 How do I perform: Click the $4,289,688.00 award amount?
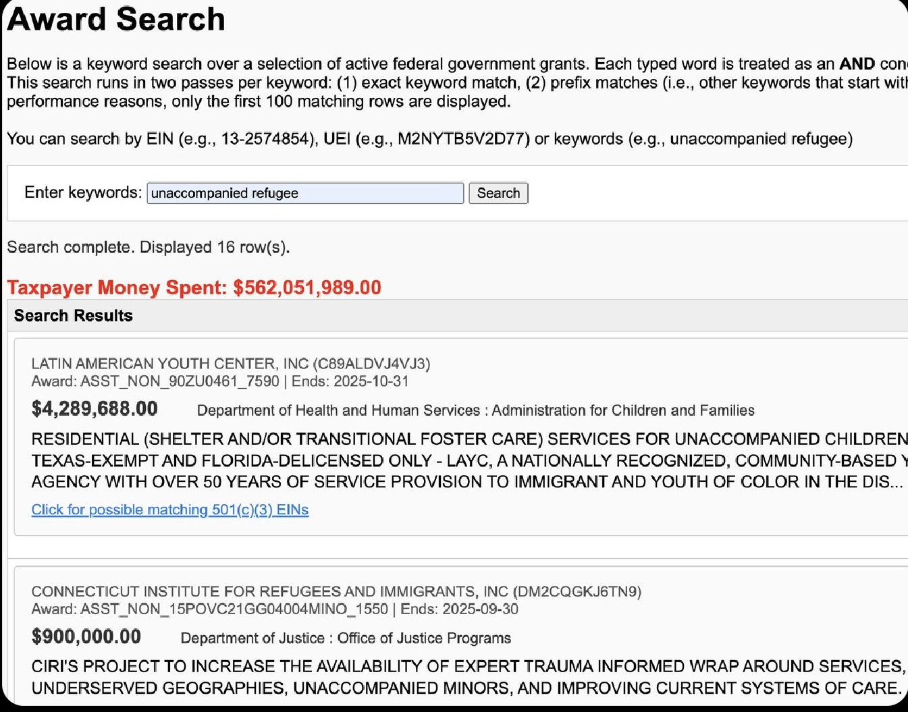click(95, 409)
